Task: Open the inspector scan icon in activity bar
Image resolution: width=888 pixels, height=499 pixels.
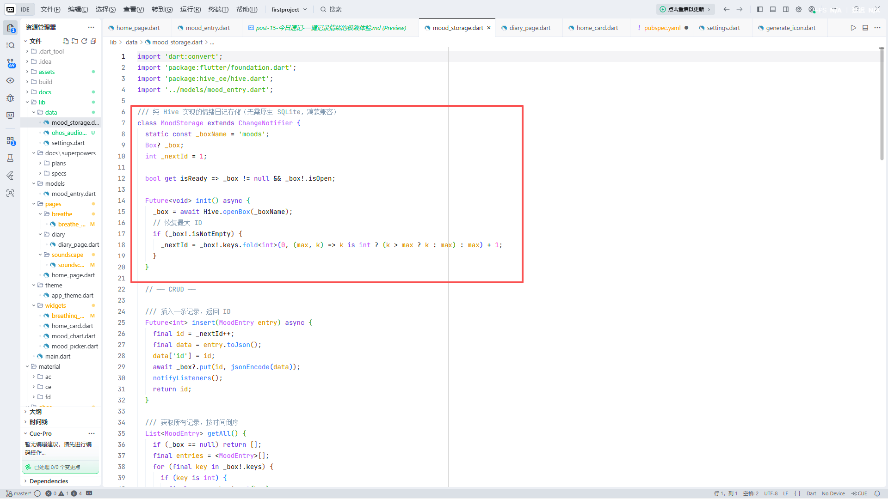Action: point(10,193)
